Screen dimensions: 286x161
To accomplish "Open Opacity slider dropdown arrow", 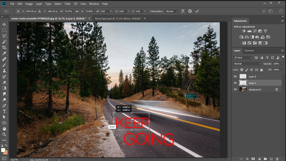I will point(282,64).
